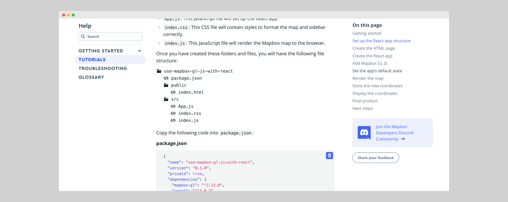This screenshot has width=508, height=202.
Task: Click the folder icon beside public
Action: pyautogui.click(x=166, y=85)
